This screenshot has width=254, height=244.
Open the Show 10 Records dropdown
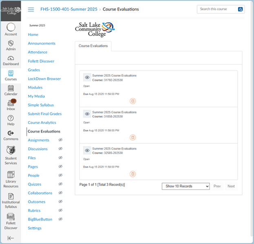186,186
